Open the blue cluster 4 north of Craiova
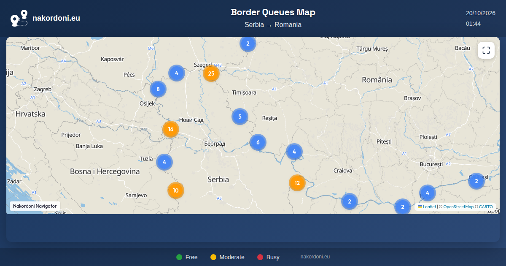Screen dimensions: 506x266 (294, 152)
